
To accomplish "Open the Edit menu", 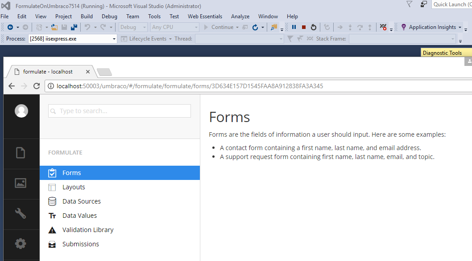I will (x=22, y=16).
